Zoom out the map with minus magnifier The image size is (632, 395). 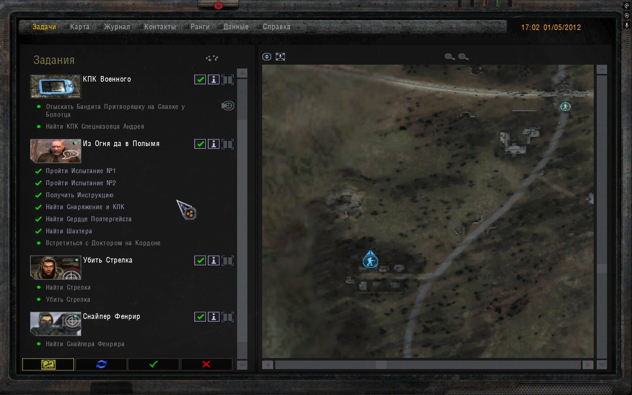click(x=463, y=56)
